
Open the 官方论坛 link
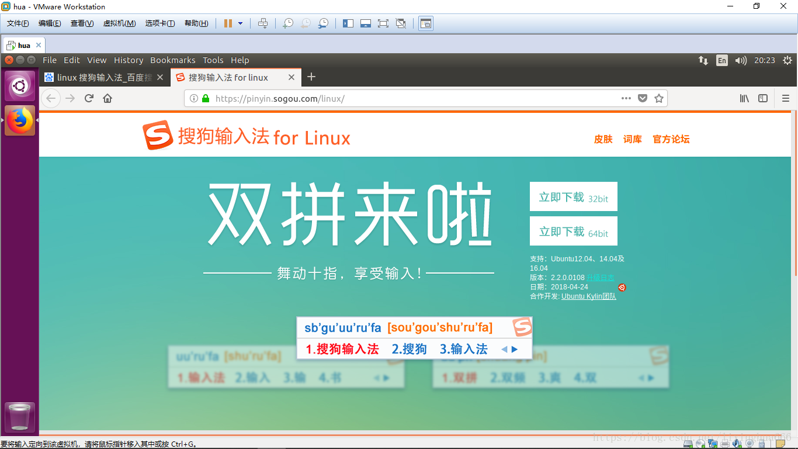tap(671, 139)
